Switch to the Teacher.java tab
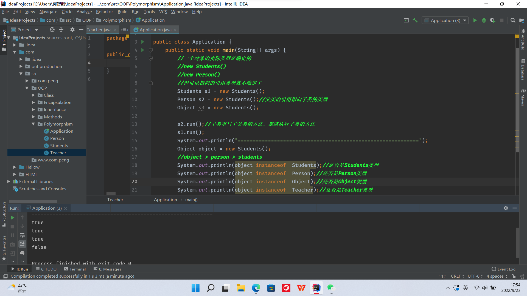 pyautogui.click(x=99, y=30)
